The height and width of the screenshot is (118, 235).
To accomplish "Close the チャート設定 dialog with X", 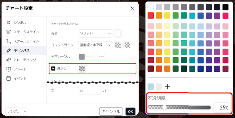I will [x=132, y=9].
